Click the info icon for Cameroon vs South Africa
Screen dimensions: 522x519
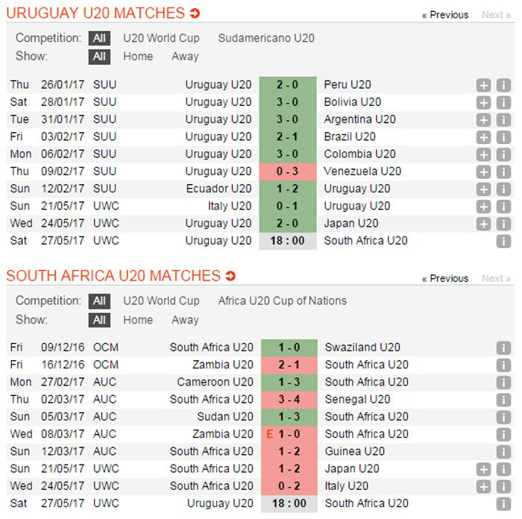503,383
